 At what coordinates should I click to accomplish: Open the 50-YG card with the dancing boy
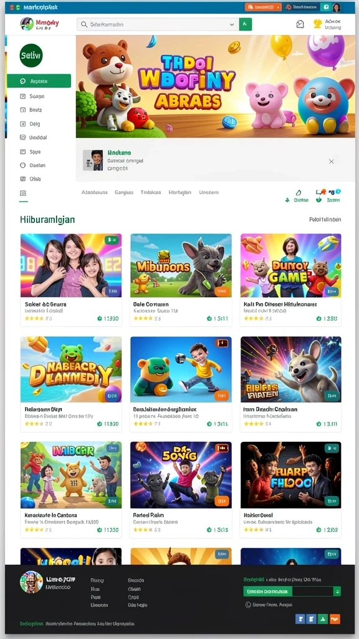181,475
